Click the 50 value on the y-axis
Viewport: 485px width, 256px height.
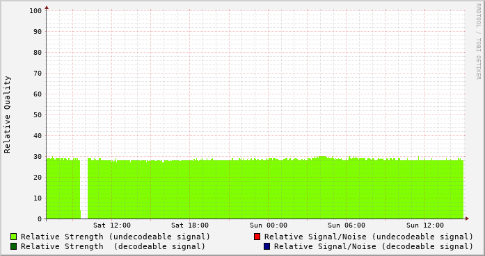pos(38,114)
